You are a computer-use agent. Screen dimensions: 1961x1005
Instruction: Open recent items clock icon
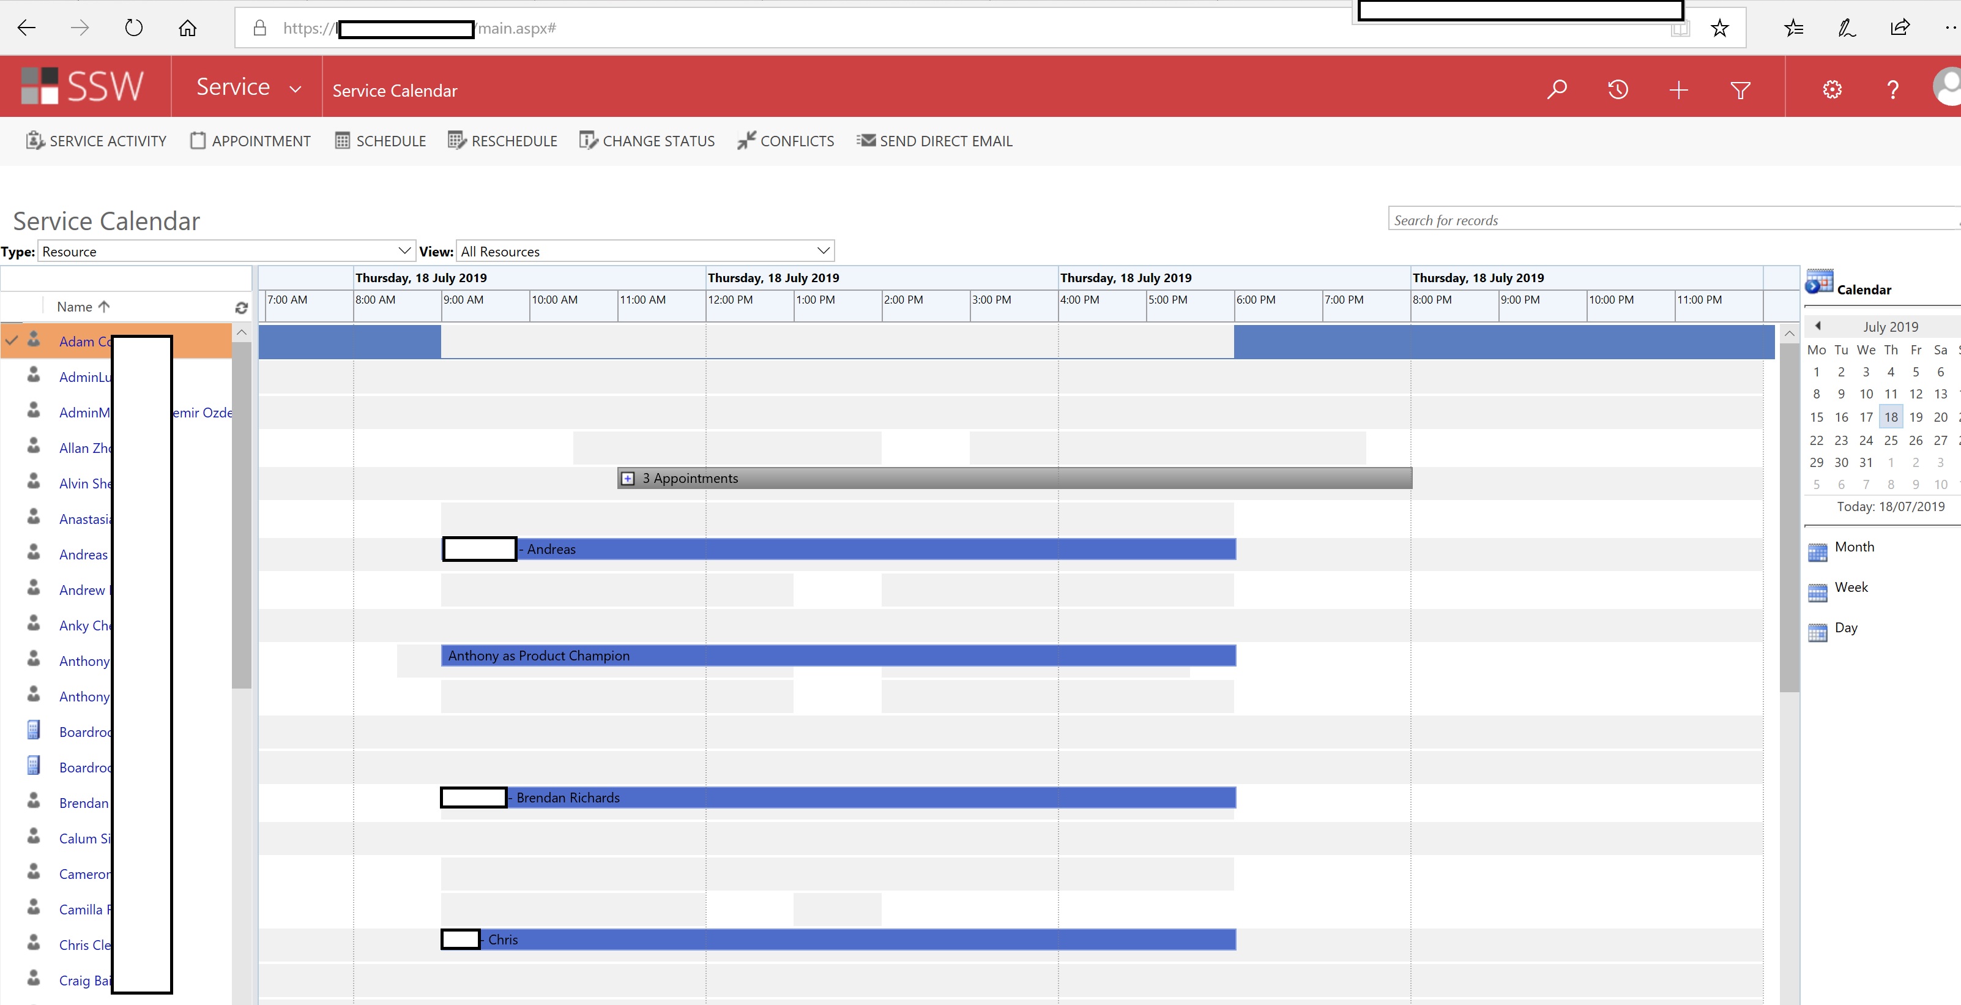click(x=1618, y=90)
